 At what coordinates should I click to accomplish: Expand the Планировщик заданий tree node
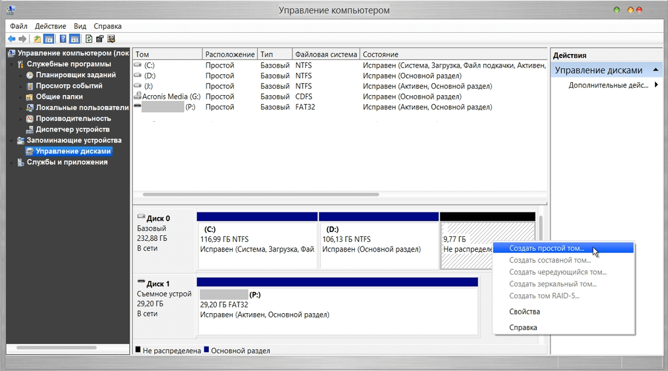[x=21, y=75]
